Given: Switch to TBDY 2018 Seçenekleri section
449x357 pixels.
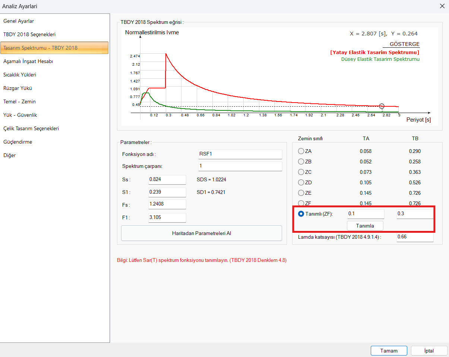Looking at the screenshot, I should click(29, 34).
